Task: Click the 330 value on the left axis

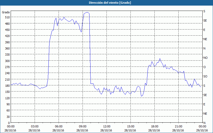Action: 7,55
